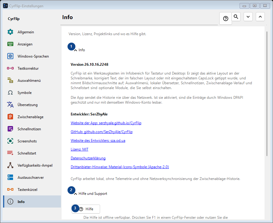Visit the Website des Entwicklers link
The height and width of the screenshot is (223, 273).
point(98,141)
